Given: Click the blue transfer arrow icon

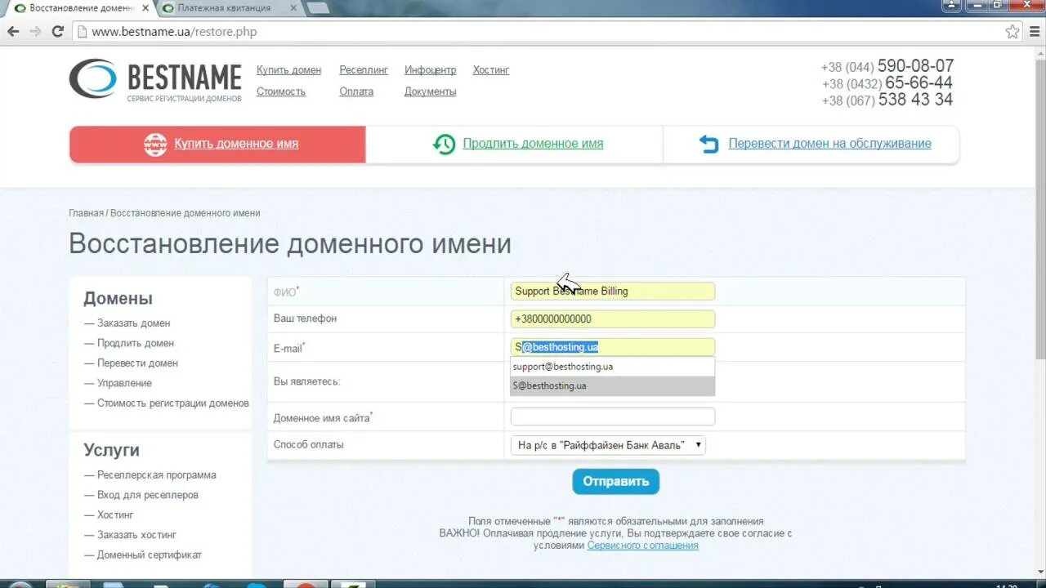Looking at the screenshot, I should coord(709,144).
